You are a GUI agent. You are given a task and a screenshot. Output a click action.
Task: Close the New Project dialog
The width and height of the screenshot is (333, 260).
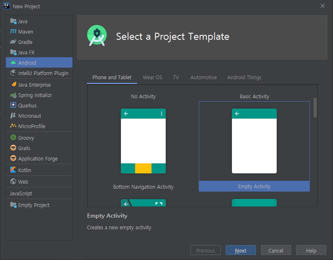(322, 6)
